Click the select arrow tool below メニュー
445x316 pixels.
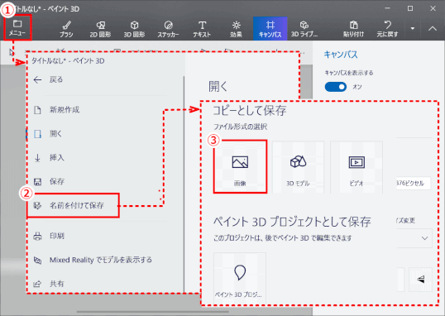12,52
